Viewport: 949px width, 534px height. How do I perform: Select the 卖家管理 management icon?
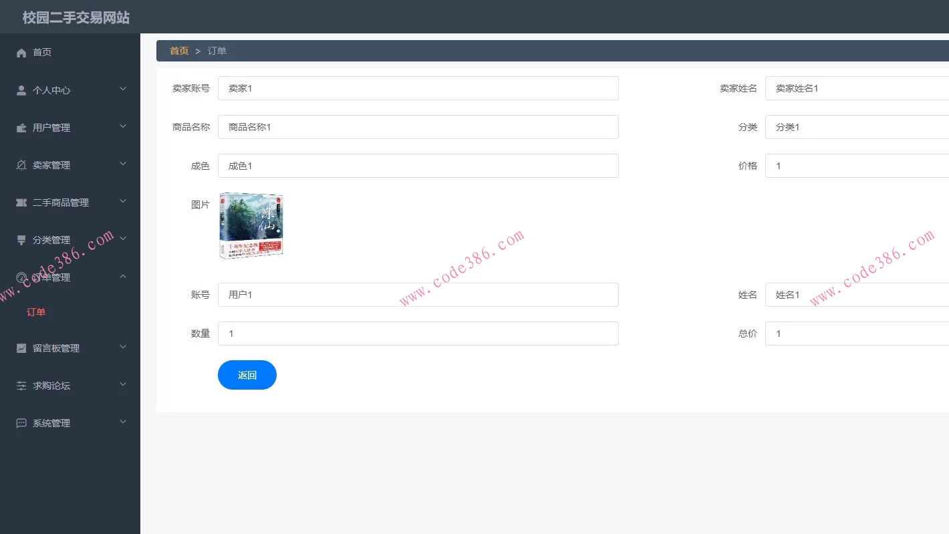pyautogui.click(x=21, y=164)
